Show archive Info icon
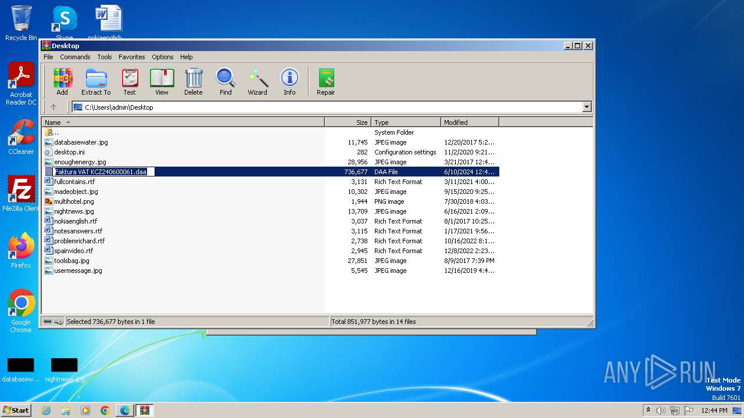 [x=289, y=81]
